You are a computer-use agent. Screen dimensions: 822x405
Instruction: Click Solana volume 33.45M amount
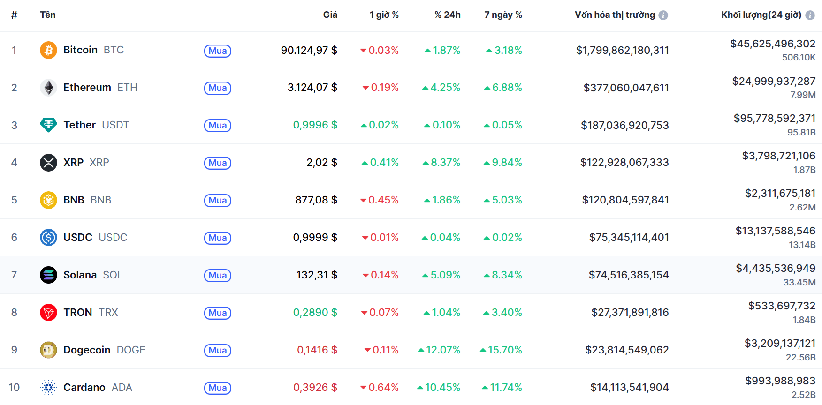click(x=799, y=282)
